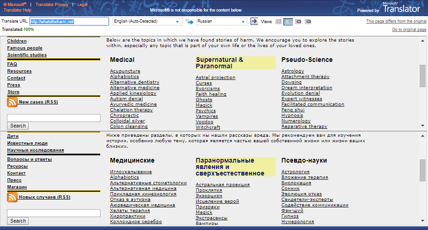Open Translator Privacy link

(x=52, y=4)
